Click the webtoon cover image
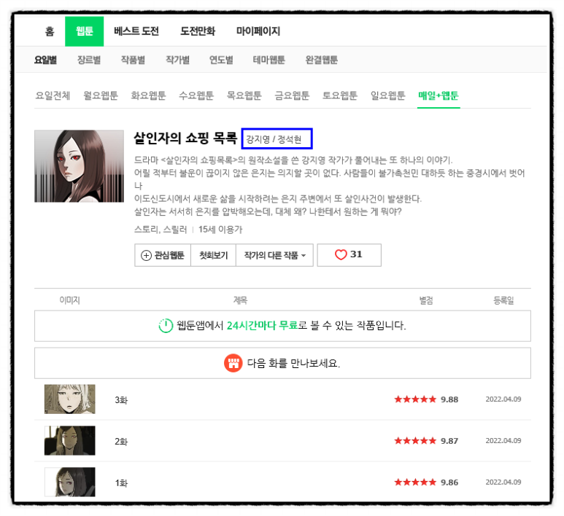564x516 pixels. (79, 166)
